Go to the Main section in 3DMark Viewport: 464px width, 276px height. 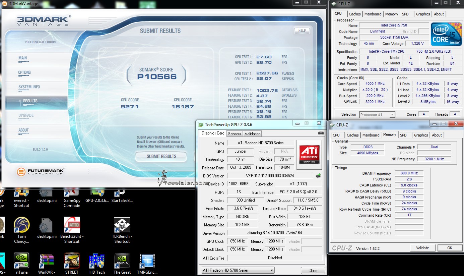point(23,58)
